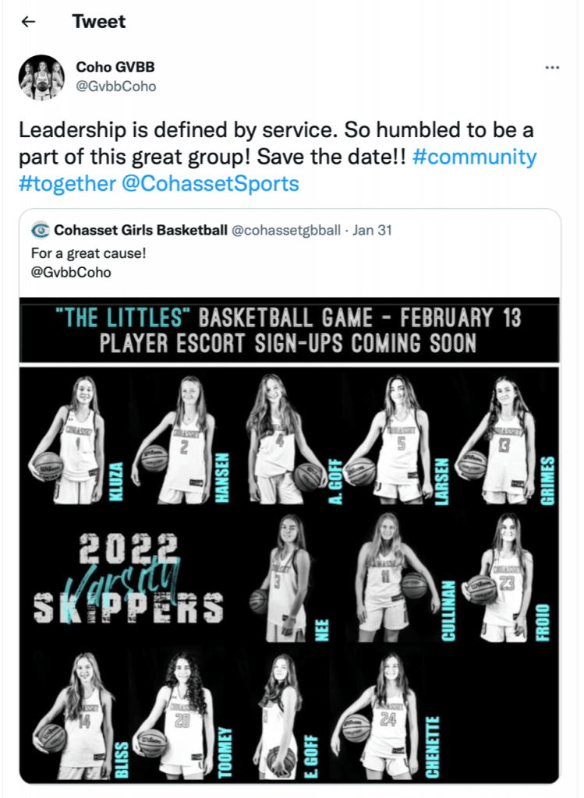Click the Jan 31 timestamp
This screenshot has width=584, height=798.
372,230
